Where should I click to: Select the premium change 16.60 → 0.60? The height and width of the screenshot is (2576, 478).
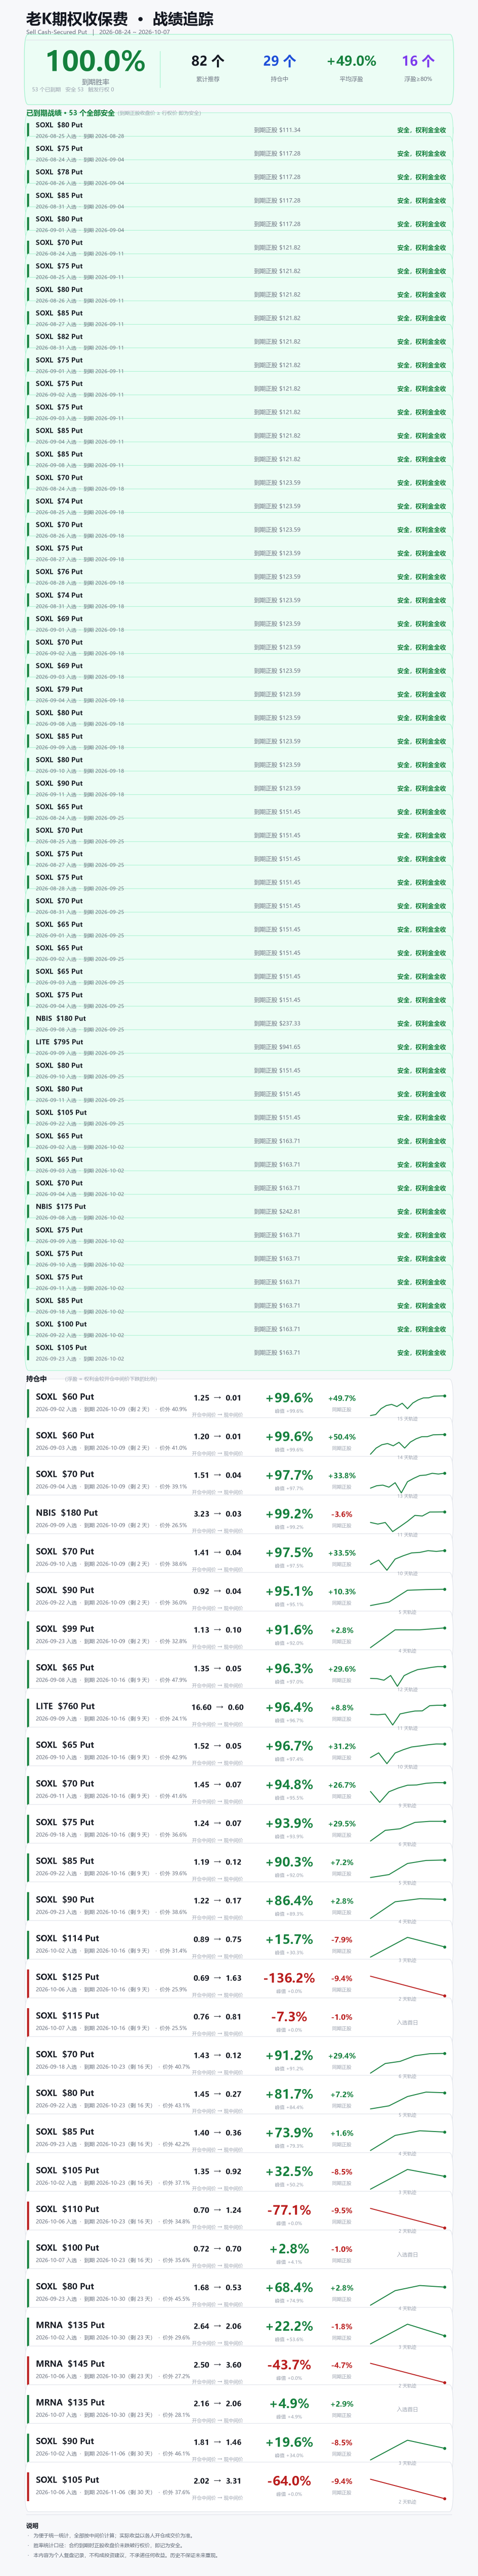tap(217, 1707)
